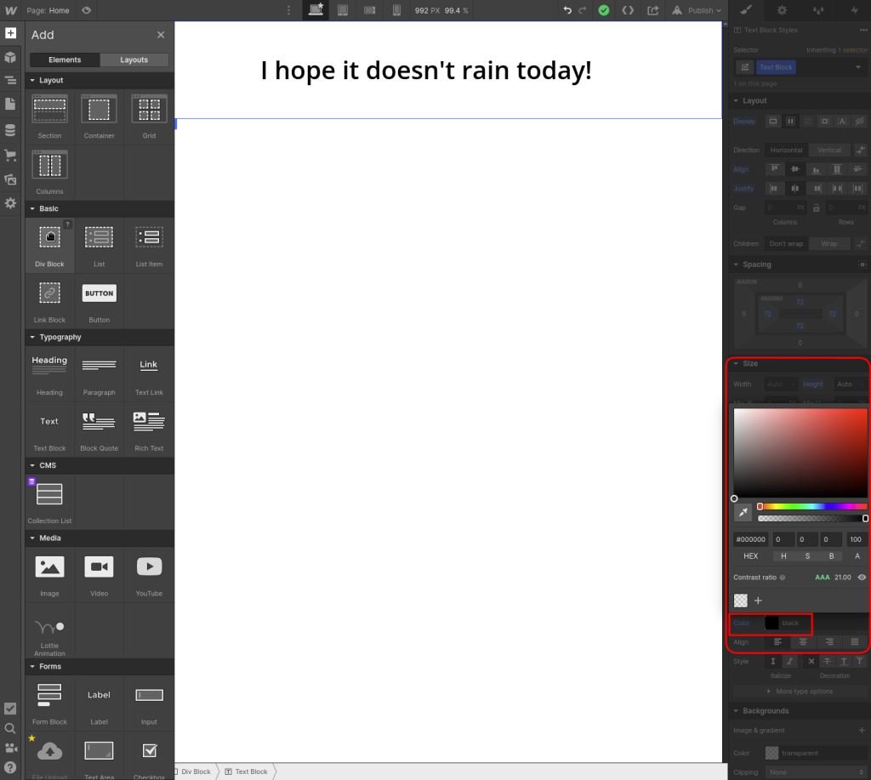The width and height of the screenshot is (871, 780).
Task: Open the CMS Collections database icon
Action: tap(10, 130)
